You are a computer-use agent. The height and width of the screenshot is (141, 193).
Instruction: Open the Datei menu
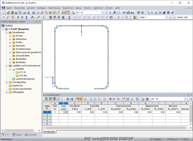pyautogui.click(x=9, y=8)
